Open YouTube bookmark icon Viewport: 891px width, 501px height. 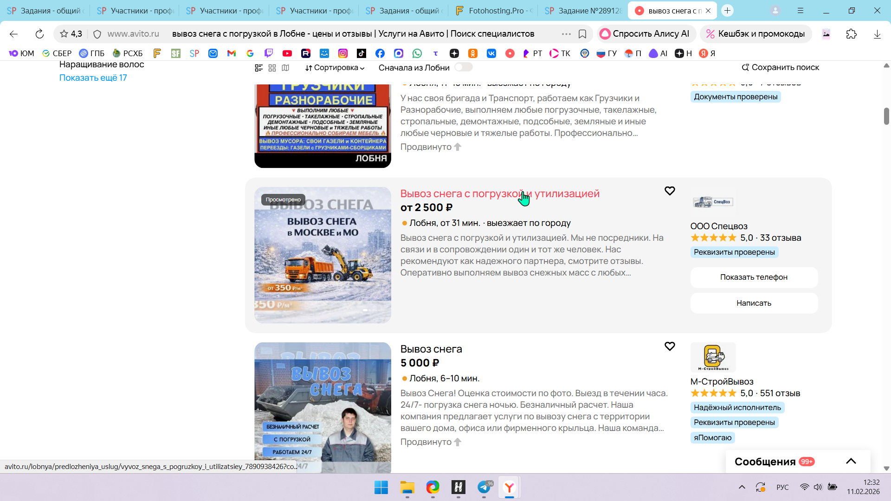287,53
